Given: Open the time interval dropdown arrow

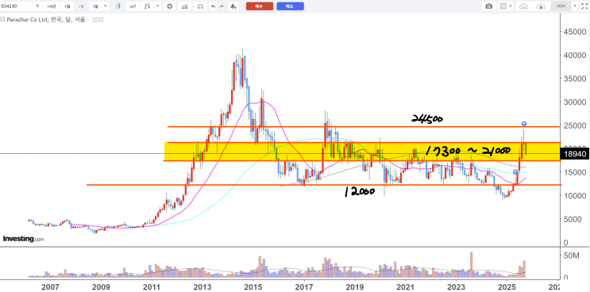Looking at the screenshot, I should [x=105, y=6].
